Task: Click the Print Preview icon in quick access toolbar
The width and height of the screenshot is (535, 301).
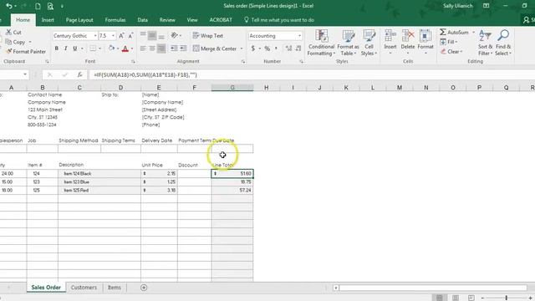Action: click(x=50, y=6)
